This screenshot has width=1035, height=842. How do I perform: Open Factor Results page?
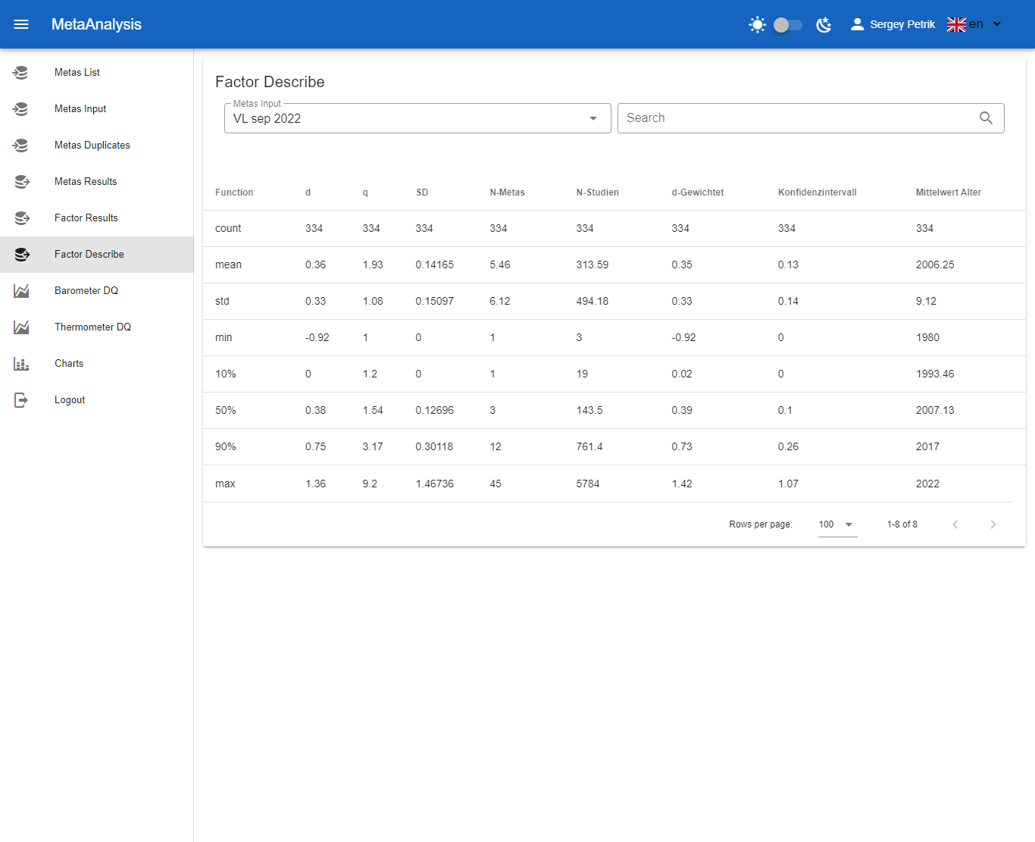pos(97,218)
